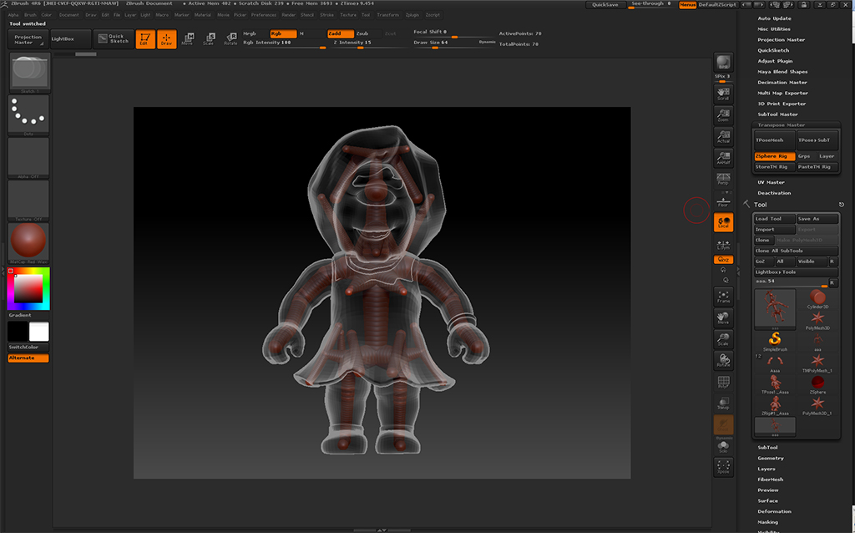Toggle the Persp perspective button

coord(723,180)
